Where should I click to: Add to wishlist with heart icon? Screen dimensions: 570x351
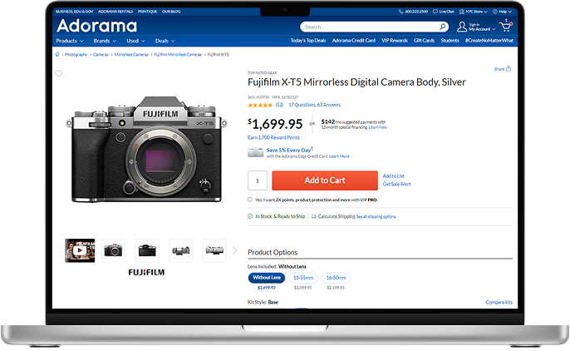[x=58, y=73]
